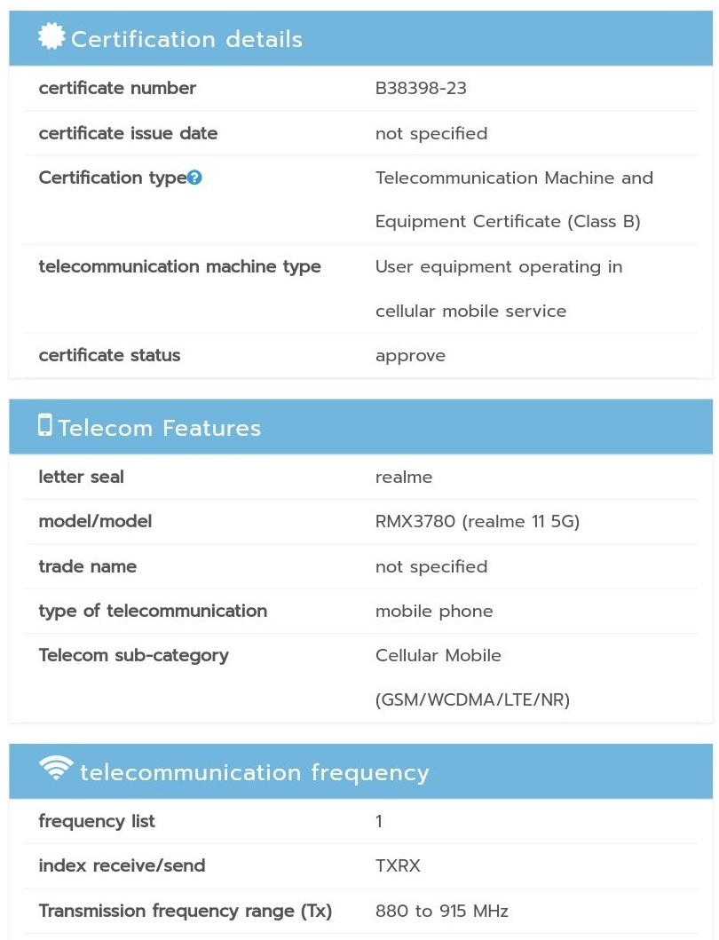Click certificate number value B38398-23
The width and height of the screenshot is (719, 940).
[421, 89]
